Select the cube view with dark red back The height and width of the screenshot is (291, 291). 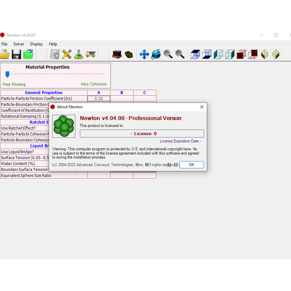pyautogui.click(x=253, y=54)
